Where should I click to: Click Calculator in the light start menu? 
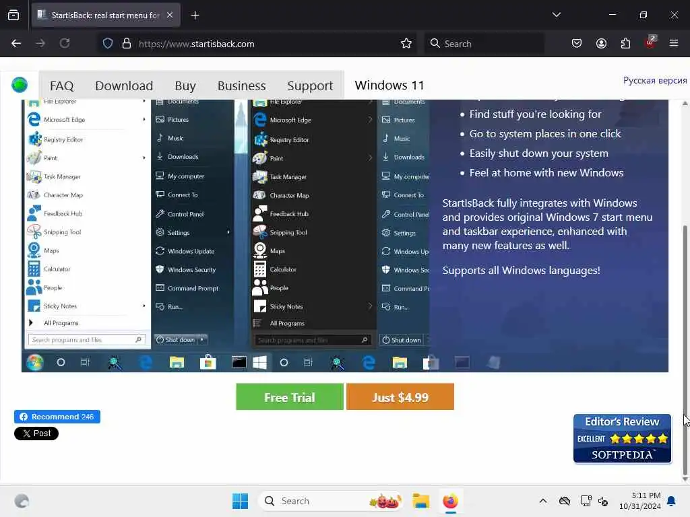(57, 269)
